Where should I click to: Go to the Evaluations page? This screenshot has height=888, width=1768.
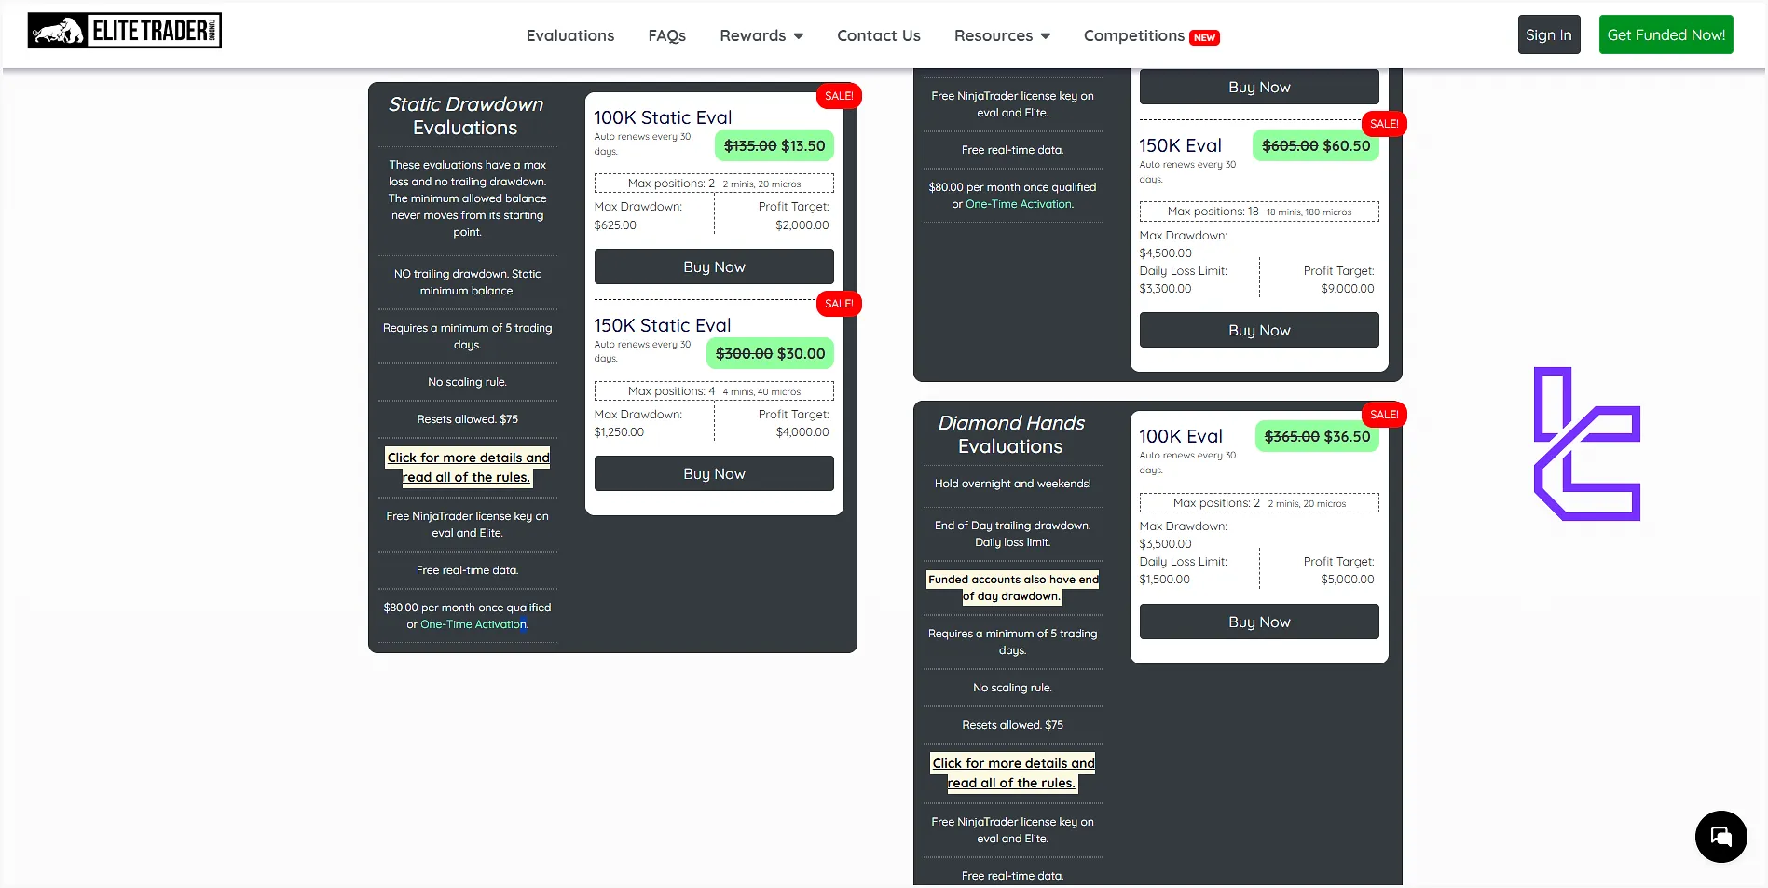pyautogui.click(x=570, y=35)
